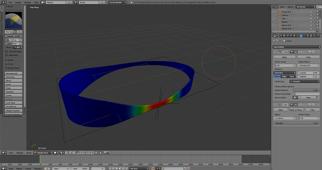
Task: Open the Help menu
Action: click(x=36, y=2)
